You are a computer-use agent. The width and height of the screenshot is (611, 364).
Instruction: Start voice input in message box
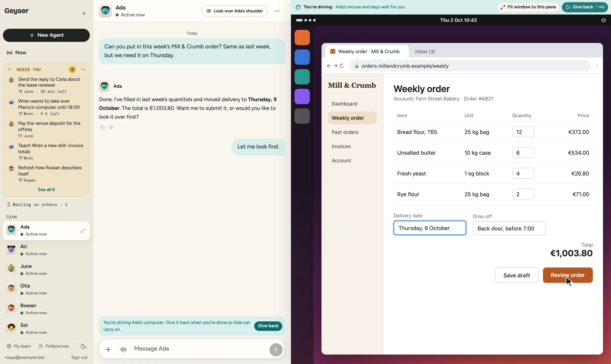(x=123, y=349)
